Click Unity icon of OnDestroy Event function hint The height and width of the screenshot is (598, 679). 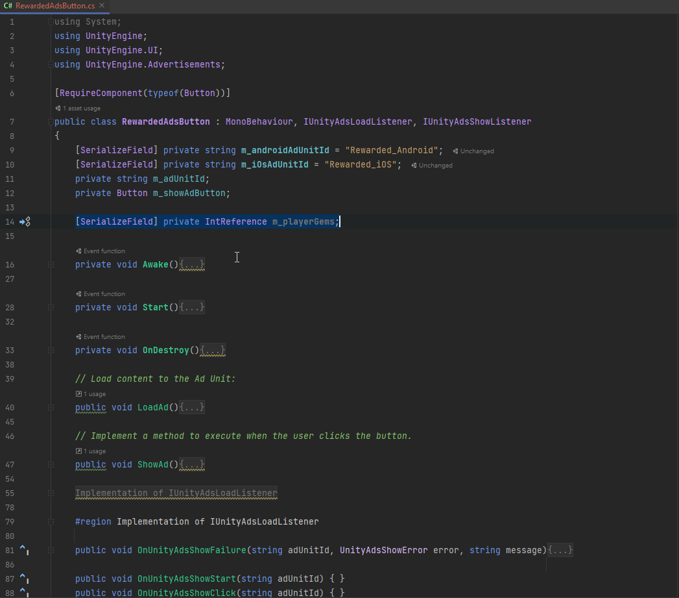coord(78,337)
